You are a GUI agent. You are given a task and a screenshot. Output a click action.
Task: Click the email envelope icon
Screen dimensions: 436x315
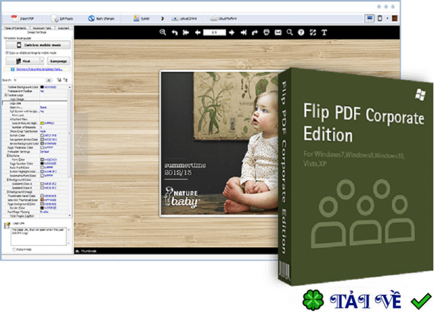[x=278, y=33]
